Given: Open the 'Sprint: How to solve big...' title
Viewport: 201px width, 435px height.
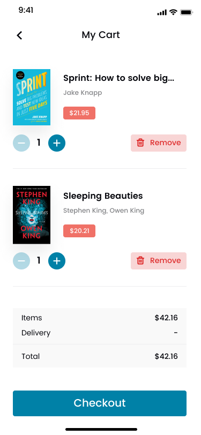Looking at the screenshot, I should click(x=119, y=78).
